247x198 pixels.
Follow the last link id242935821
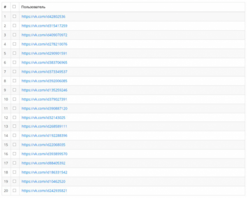44,191
